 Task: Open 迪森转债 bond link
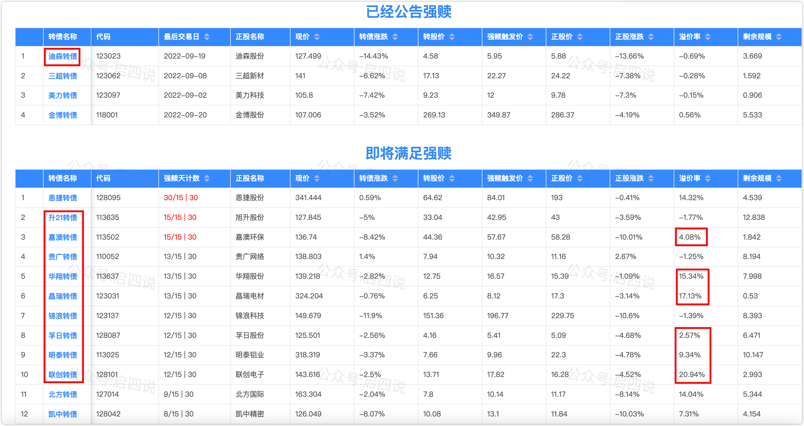63,56
